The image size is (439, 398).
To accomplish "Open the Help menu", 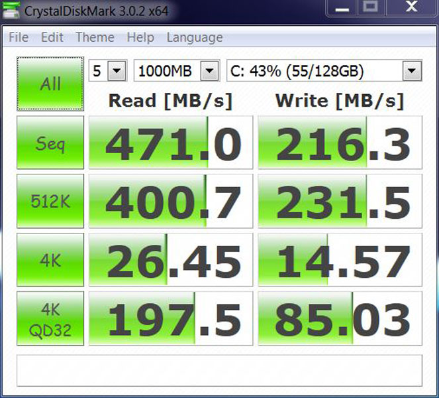I will (x=140, y=37).
